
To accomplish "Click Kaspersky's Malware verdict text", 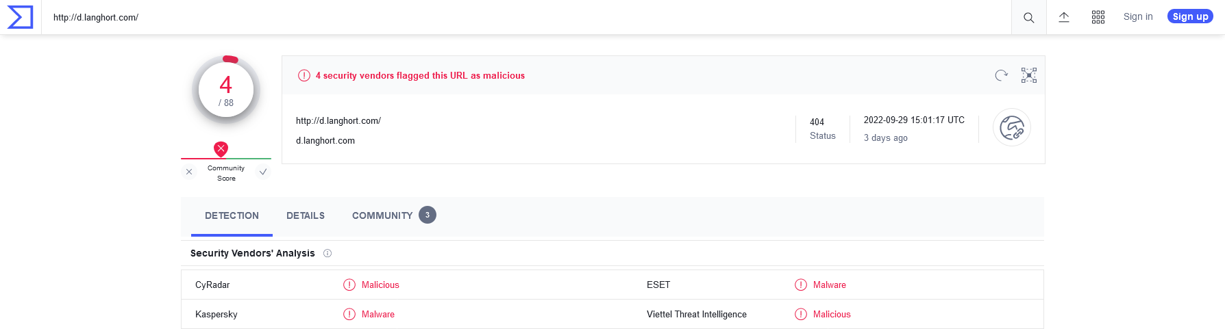I will coord(378,315).
